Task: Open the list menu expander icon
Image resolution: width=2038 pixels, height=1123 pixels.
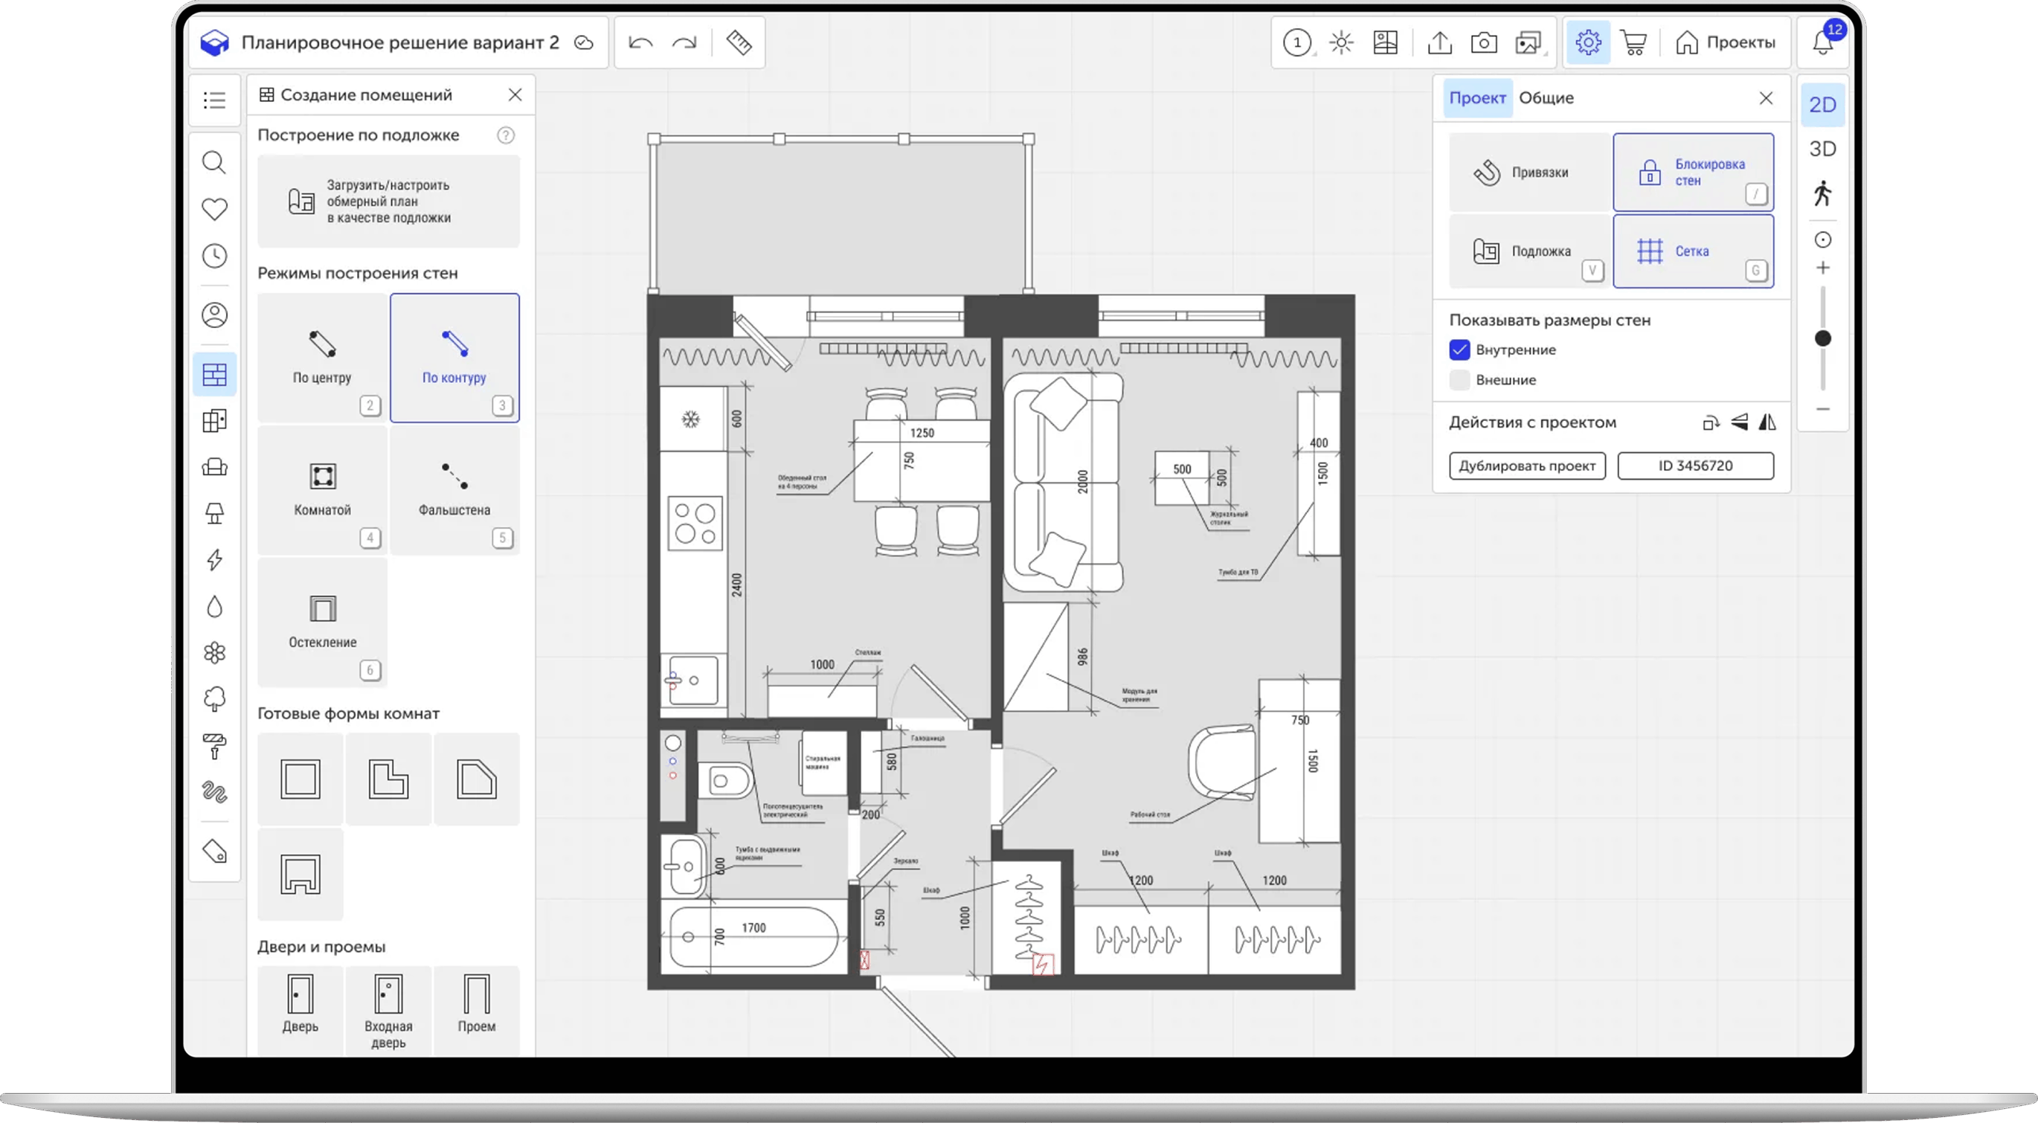Action: point(214,100)
